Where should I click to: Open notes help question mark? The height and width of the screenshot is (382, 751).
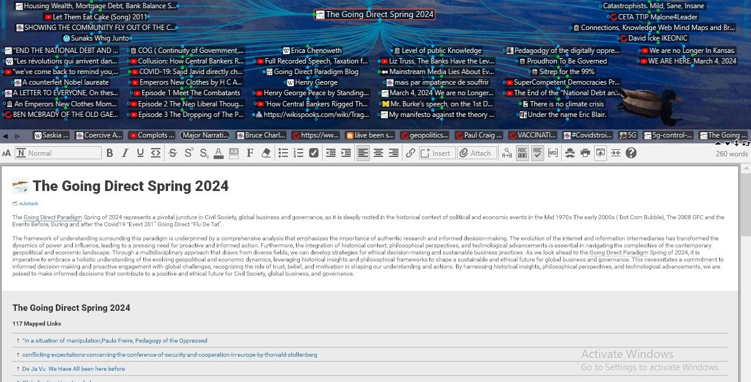click(631, 153)
